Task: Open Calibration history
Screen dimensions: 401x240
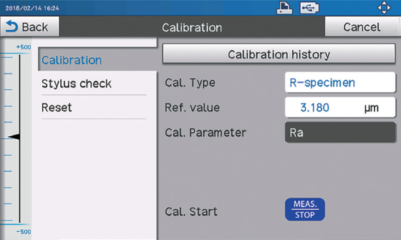Action: [279, 54]
